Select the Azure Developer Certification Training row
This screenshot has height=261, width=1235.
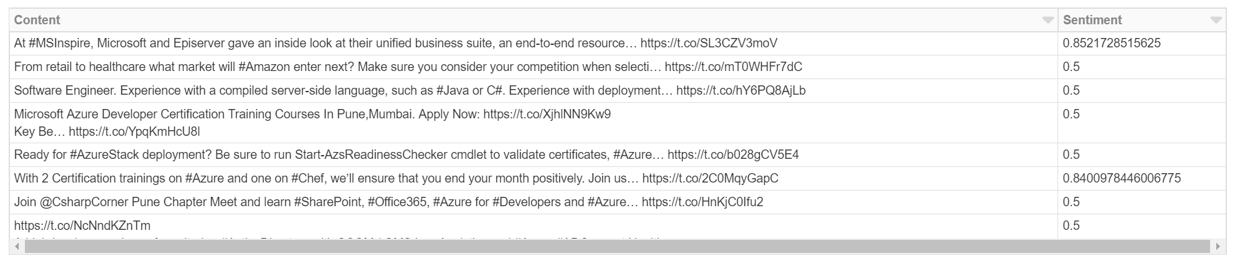(x=312, y=123)
